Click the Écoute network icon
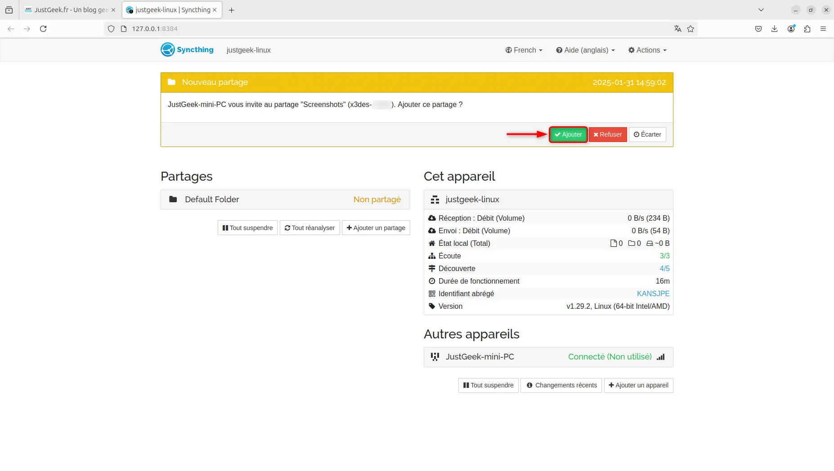This screenshot has width=834, height=471. click(x=432, y=256)
